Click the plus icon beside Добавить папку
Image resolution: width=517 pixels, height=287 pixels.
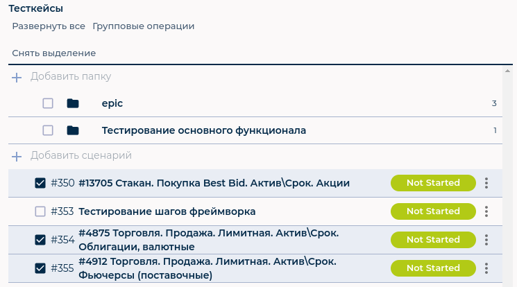(x=17, y=78)
